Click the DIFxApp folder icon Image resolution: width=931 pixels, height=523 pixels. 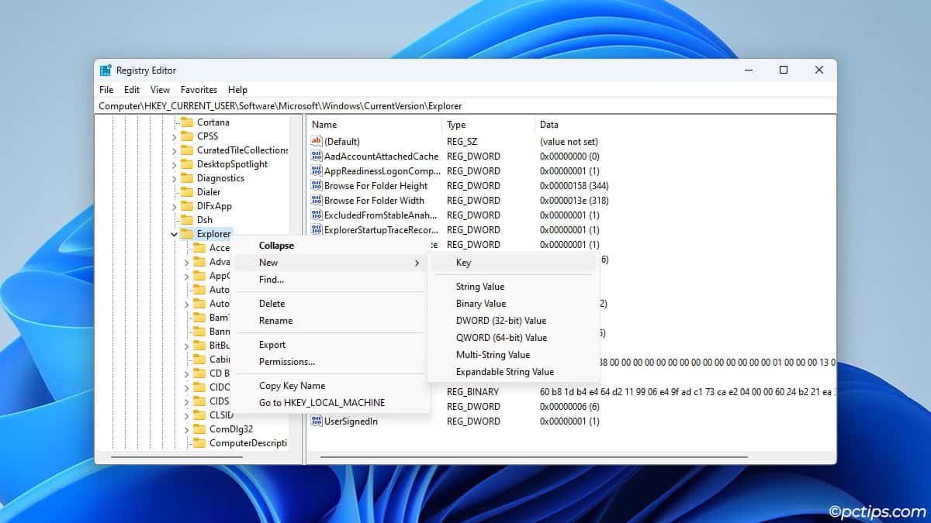pos(186,205)
